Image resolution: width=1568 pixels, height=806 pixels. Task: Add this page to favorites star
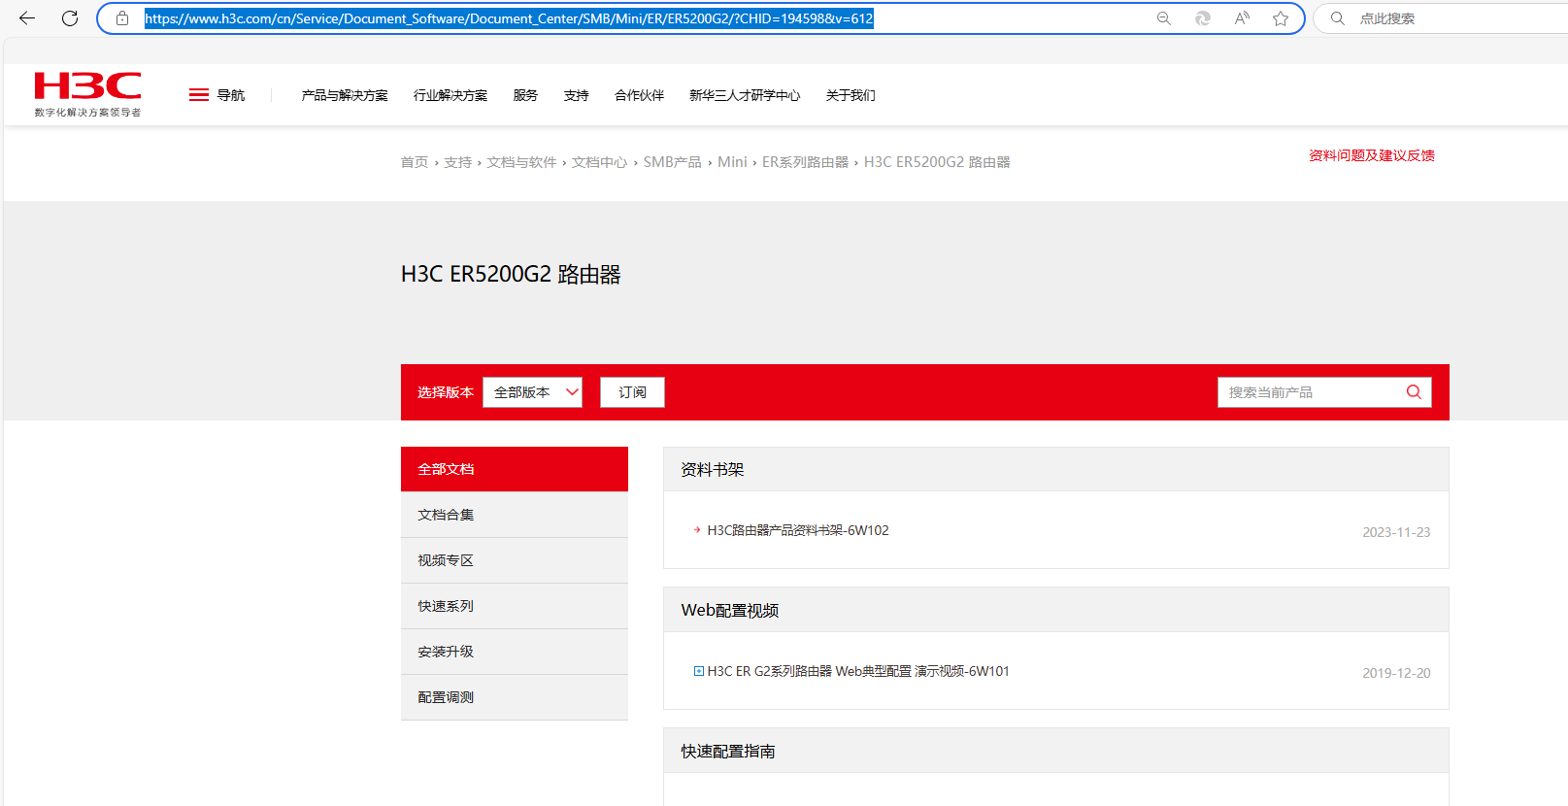[1281, 18]
